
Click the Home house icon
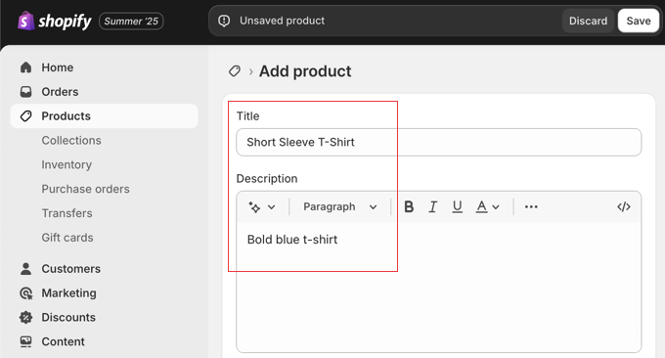(x=25, y=67)
